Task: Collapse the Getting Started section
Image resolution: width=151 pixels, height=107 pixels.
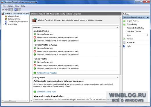Action: pos(117,78)
